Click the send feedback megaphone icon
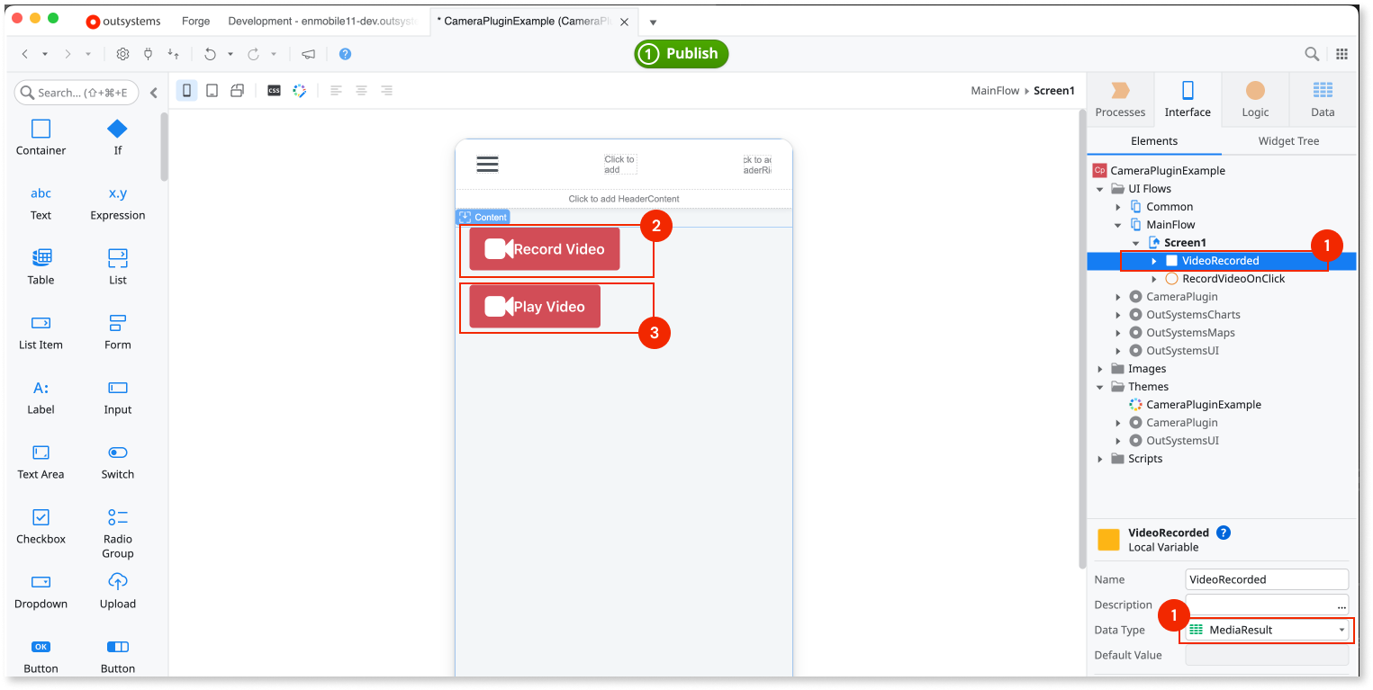This screenshot has height=690, width=1373. click(x=307, y=54)
